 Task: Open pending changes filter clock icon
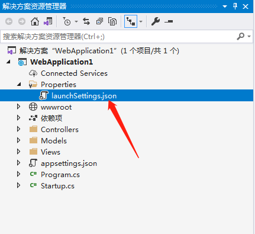tap(67, 21)
